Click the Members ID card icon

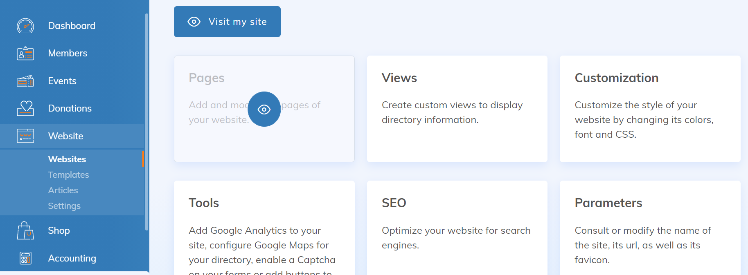coord(25,54)
